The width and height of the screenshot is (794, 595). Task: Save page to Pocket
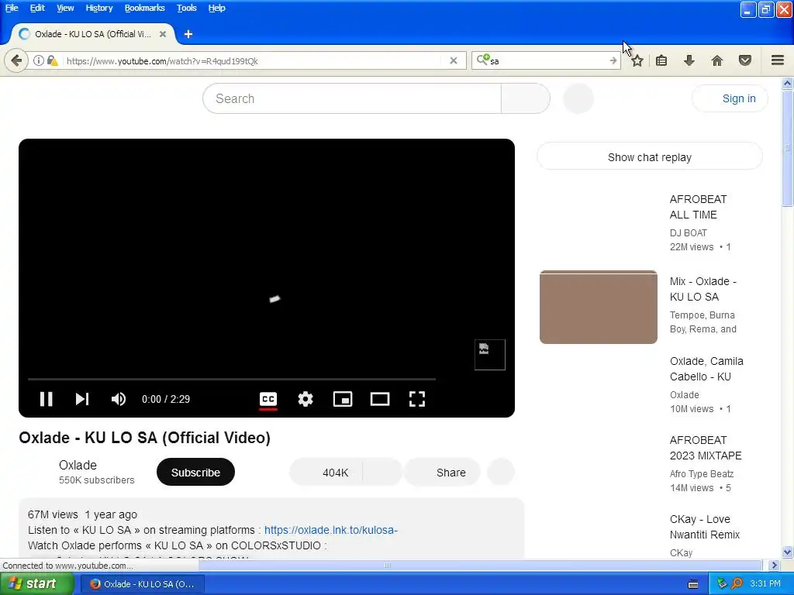point(745,60)
